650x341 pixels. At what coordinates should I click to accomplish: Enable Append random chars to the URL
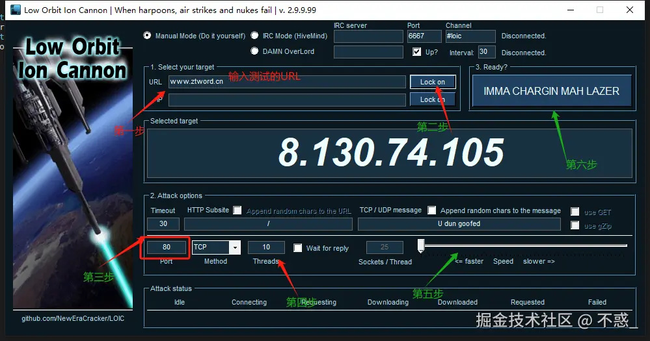pos(237,210)
